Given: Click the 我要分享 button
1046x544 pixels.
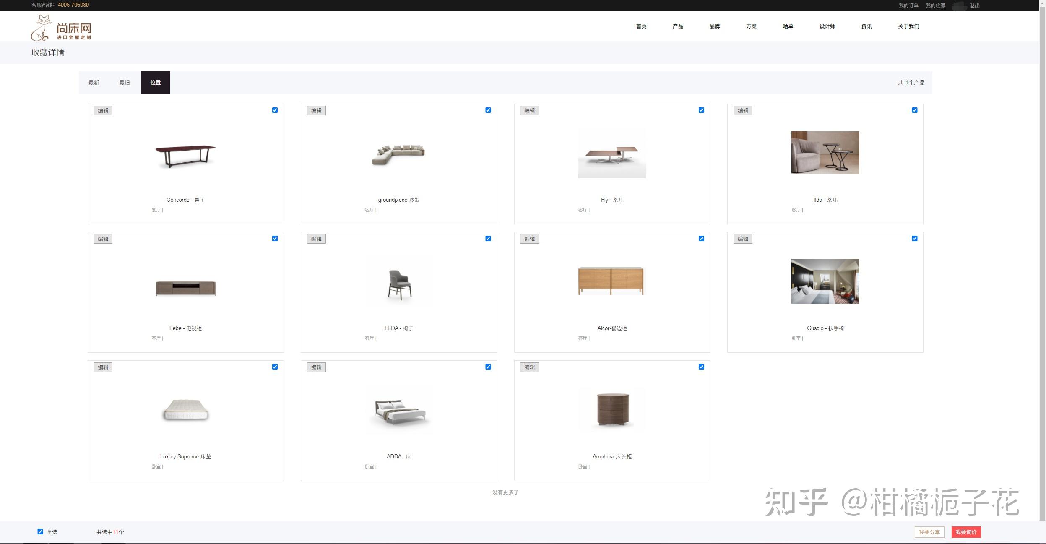Looking at the screenshot, I should (x=929, y=532).
